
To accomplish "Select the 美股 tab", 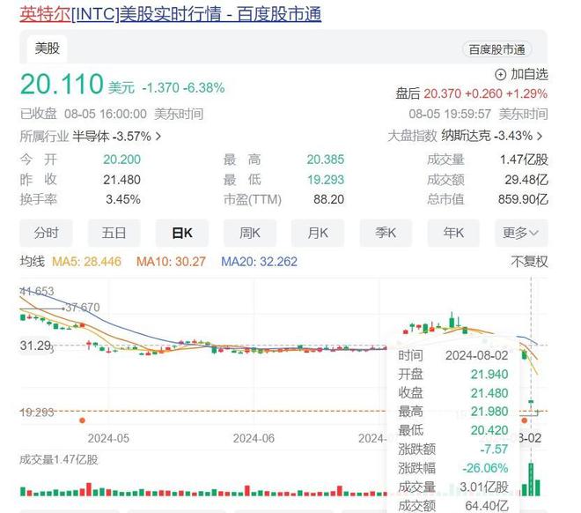I will point(47,48).
